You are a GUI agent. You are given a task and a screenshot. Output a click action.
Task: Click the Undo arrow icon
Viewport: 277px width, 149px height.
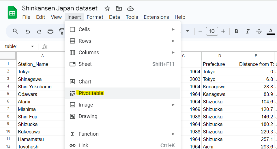click(28, 31)
